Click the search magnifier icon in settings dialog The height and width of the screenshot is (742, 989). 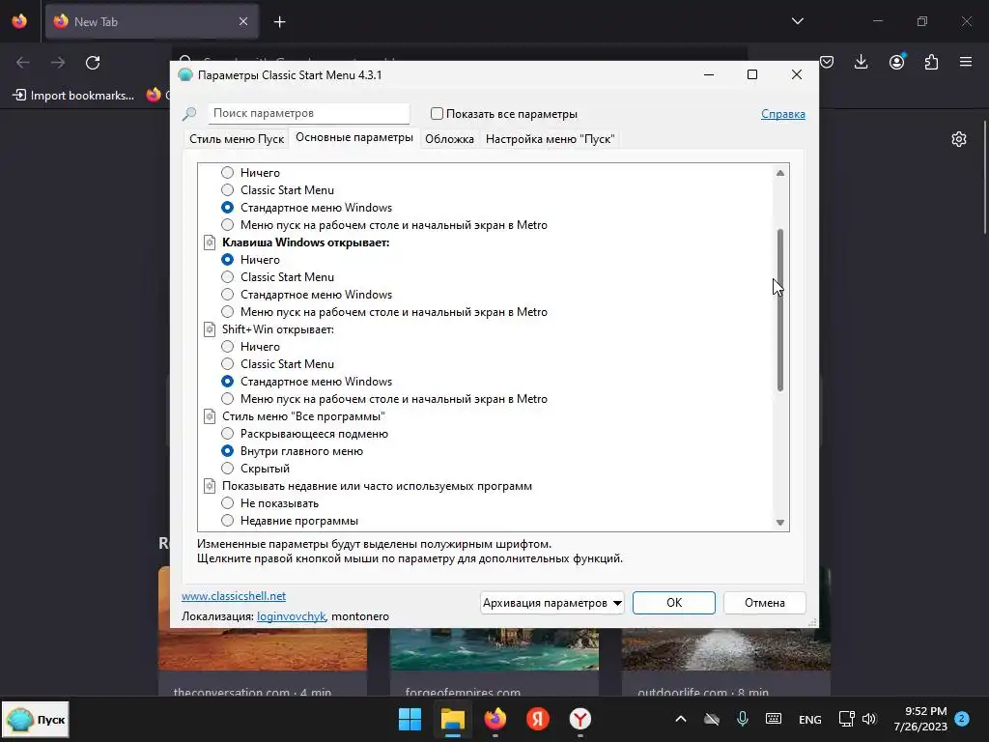(188, 114)
